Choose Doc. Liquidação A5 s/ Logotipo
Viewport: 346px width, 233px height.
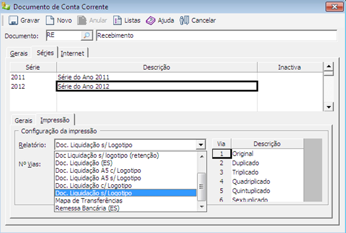(x=125, y=178)
